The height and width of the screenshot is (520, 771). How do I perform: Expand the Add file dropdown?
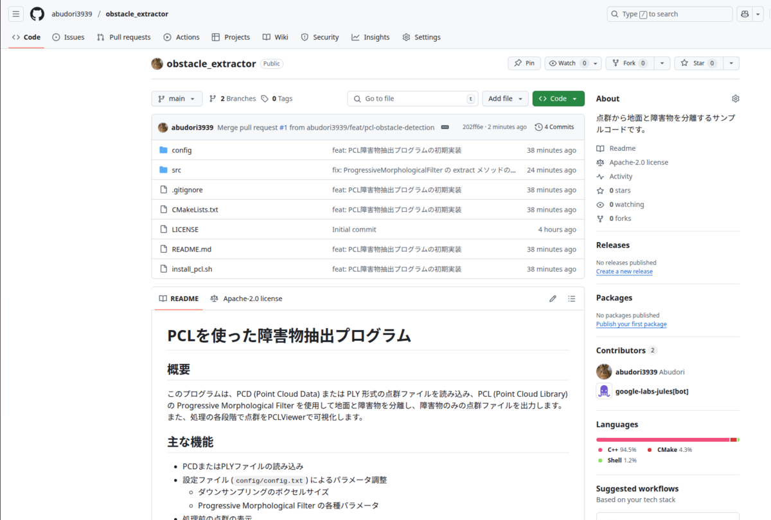point(505,99)
